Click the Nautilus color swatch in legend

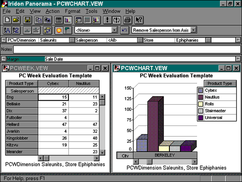pyautogui.click(x=200, y=97)
